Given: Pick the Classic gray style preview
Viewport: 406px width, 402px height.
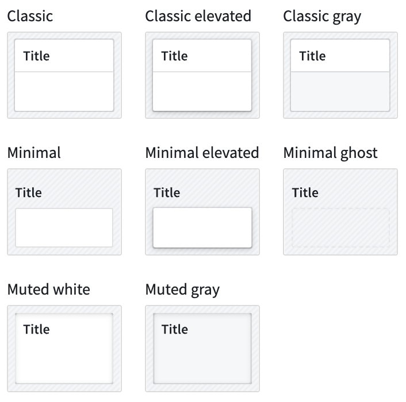Looking at the screenshot, I should (x=340, y=75).
